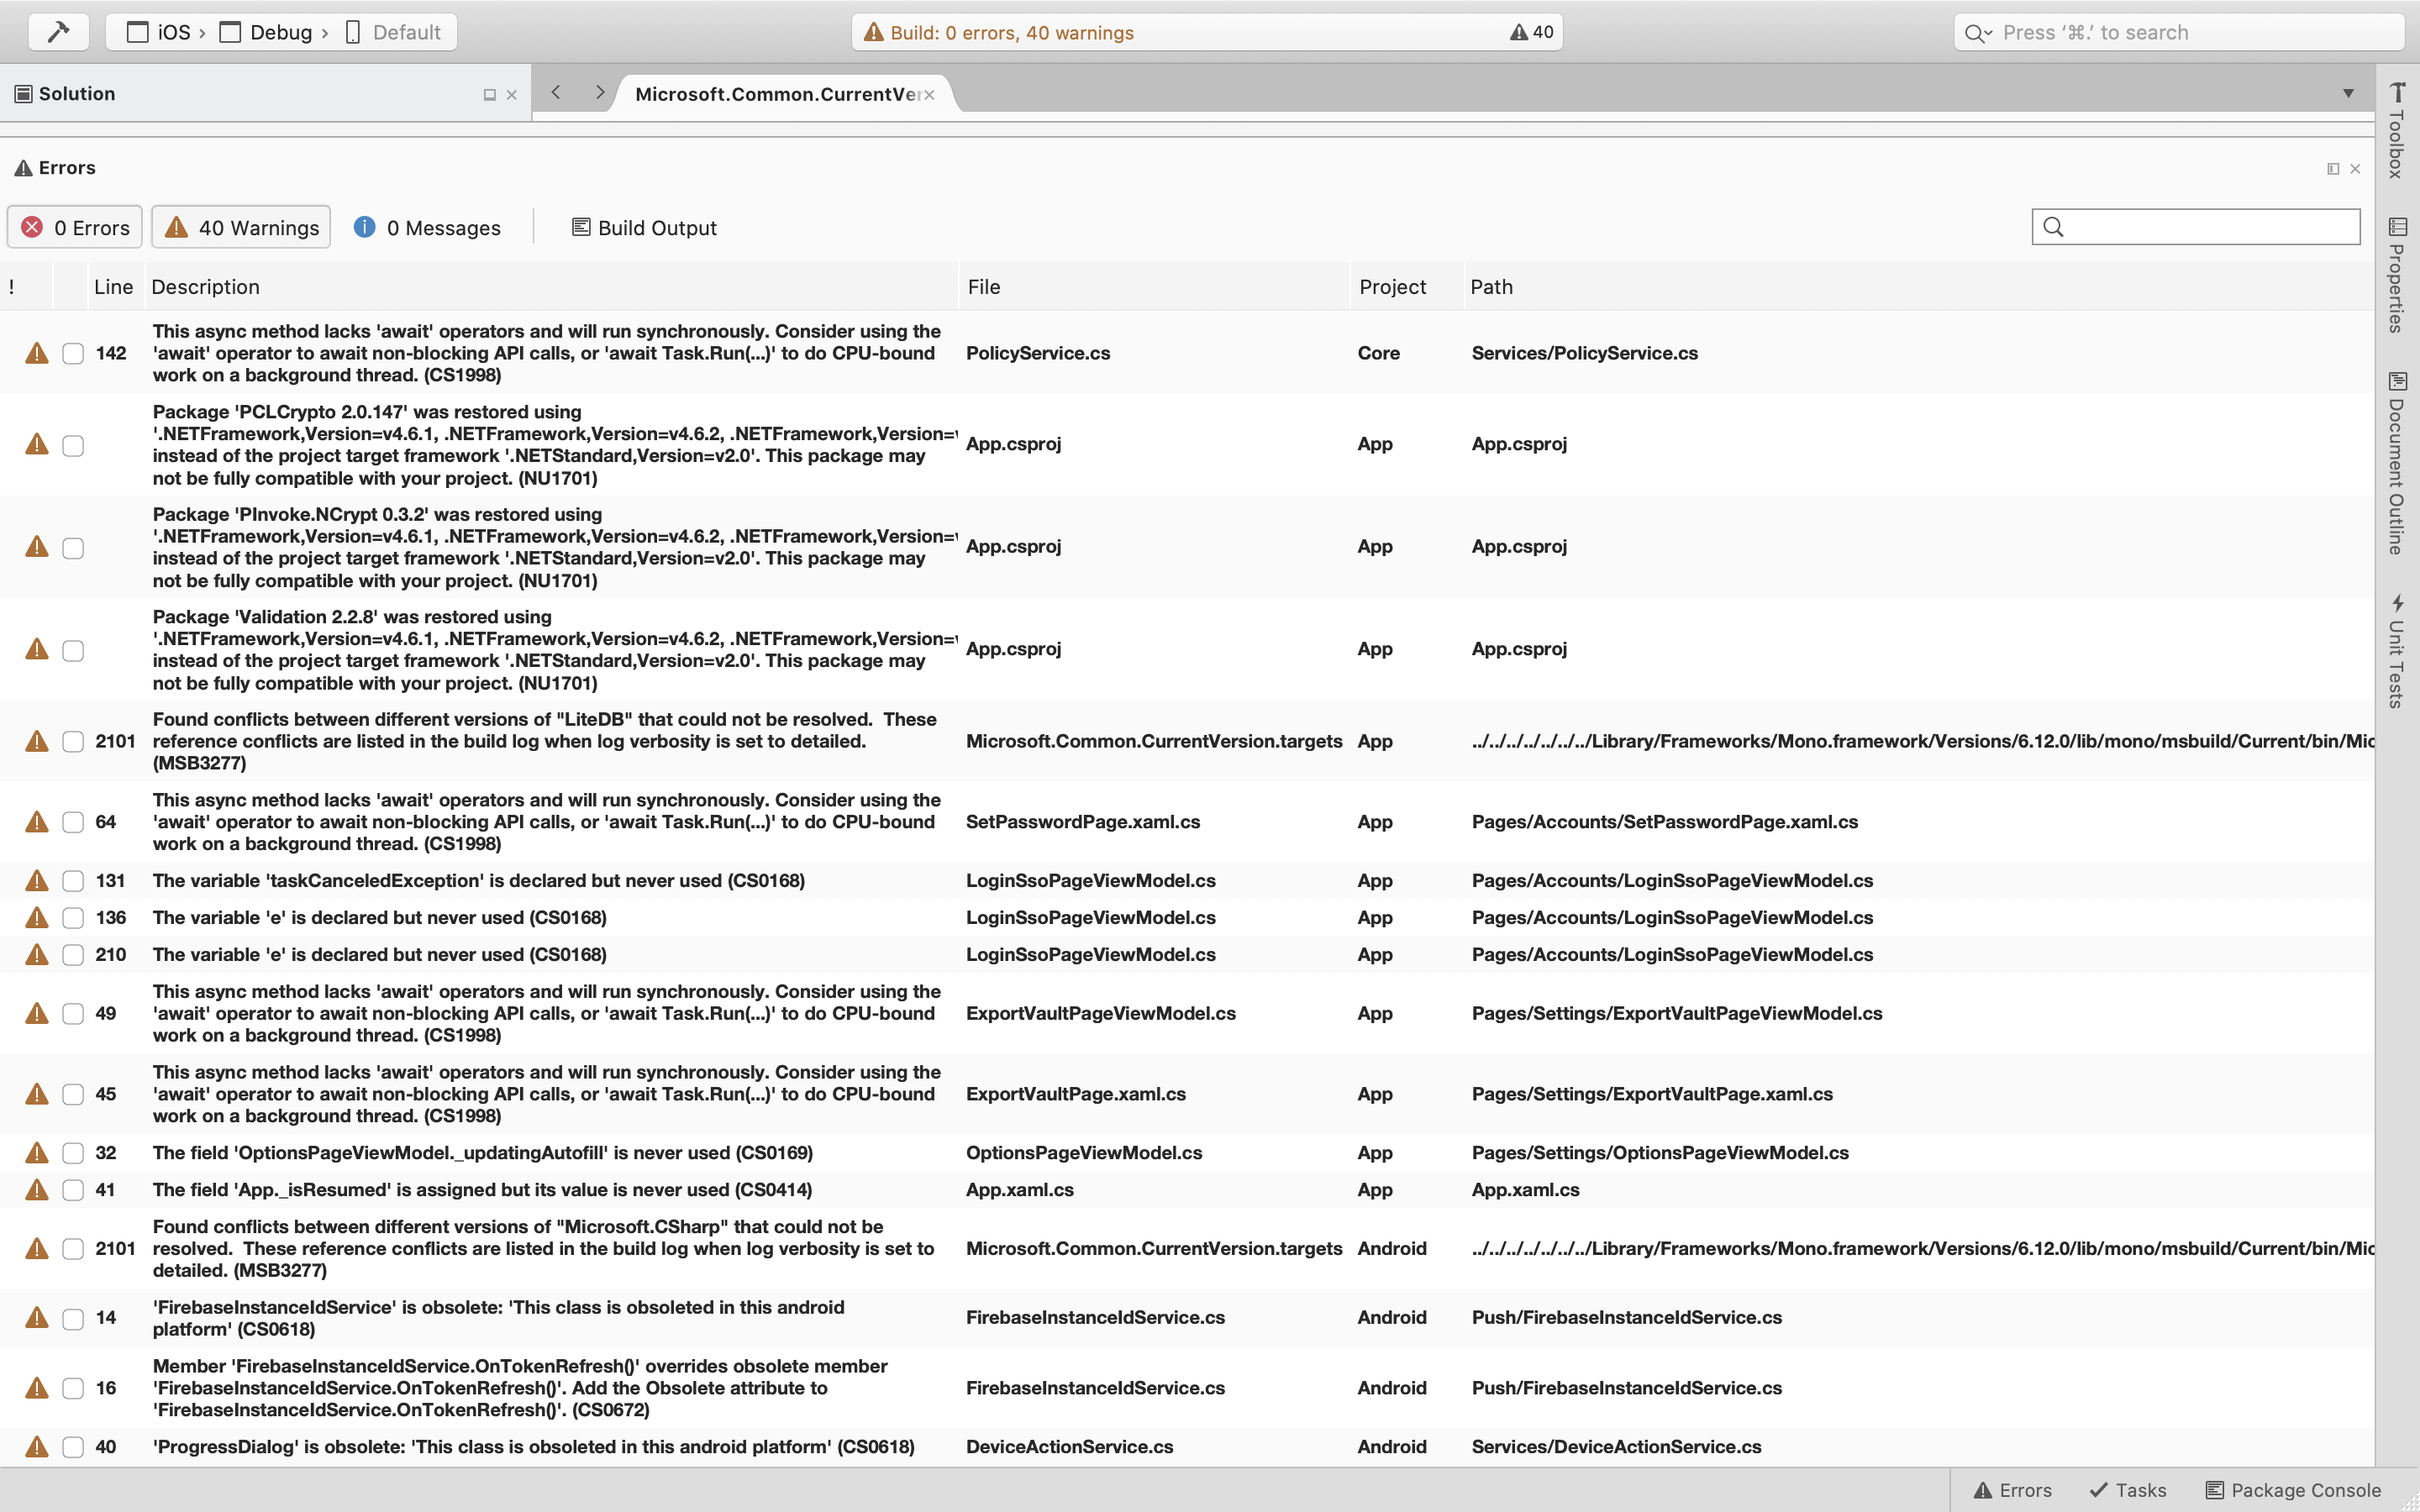The width and height of the screenshot is (2420, 1512).
Task: Navigate forward with right arrow
Action: [599, 93]
